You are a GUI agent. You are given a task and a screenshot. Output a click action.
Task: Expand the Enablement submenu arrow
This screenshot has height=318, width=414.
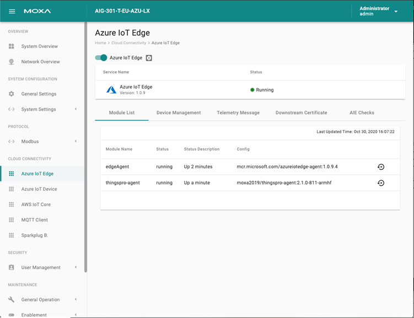pyautogui.click(x=76, y=315)
